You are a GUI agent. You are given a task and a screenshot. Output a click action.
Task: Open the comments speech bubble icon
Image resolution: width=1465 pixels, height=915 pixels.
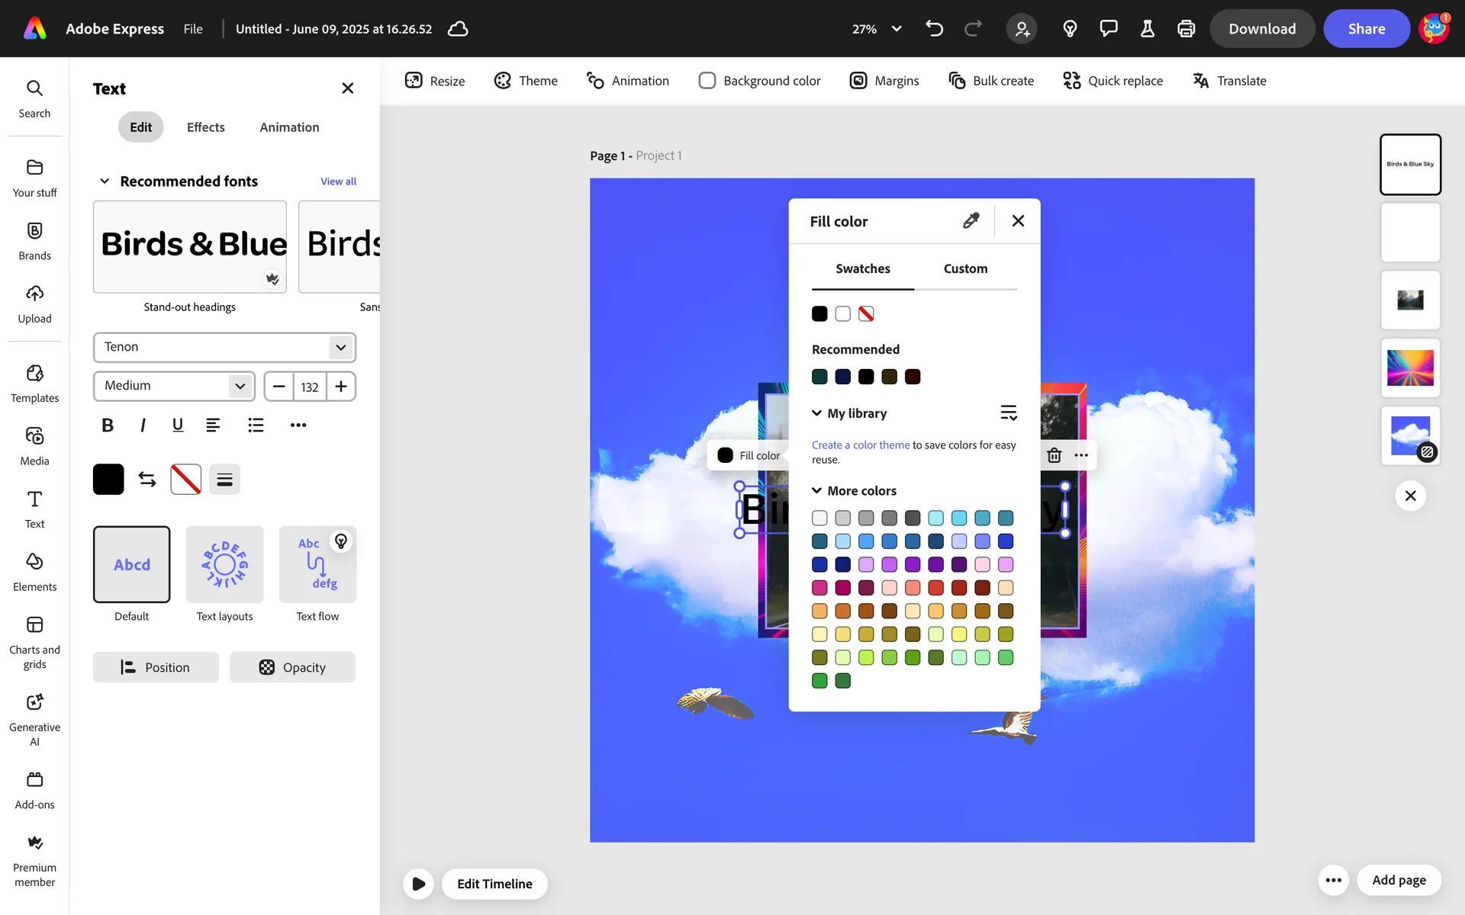click(1108, 29)
